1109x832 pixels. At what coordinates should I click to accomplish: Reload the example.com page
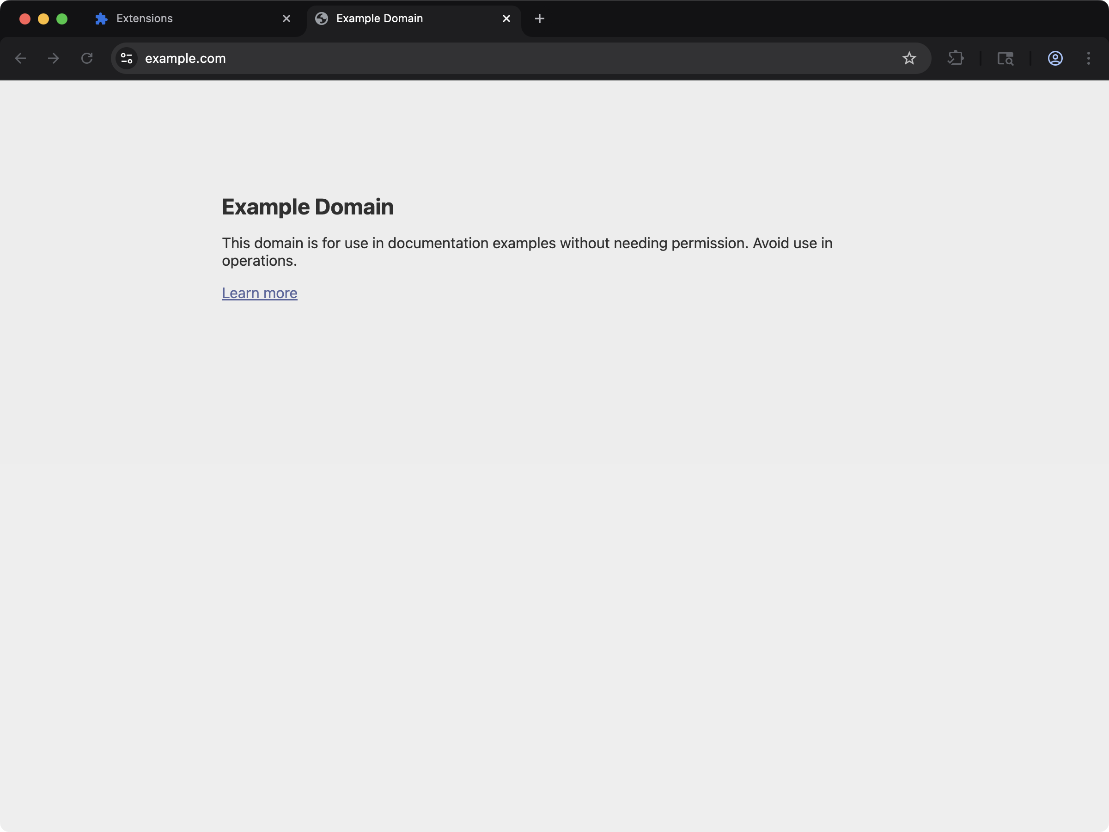(87, 58)
